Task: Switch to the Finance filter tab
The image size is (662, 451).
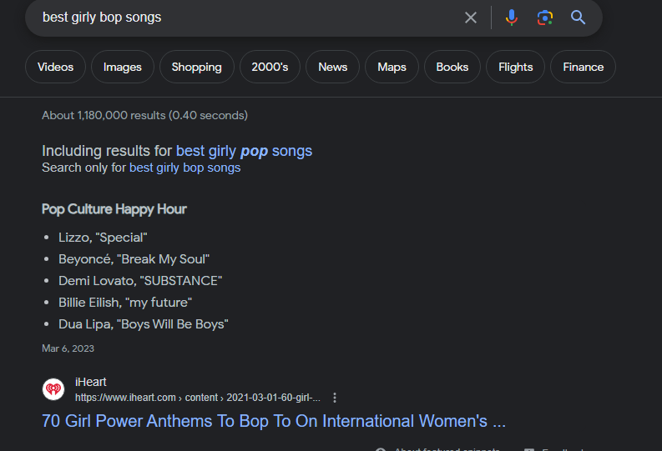Action: coord(583,67)
